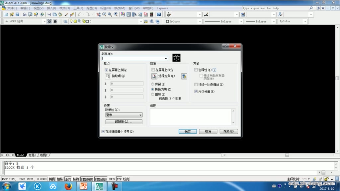Enable the 注释性 (Annotative) checkbox
This screenshot has height=191, width=340.
click(196, 70)
